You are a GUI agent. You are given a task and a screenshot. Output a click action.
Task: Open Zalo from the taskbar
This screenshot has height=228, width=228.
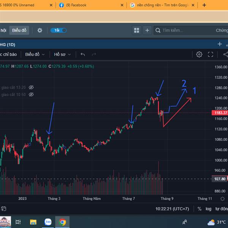(48, 222)
